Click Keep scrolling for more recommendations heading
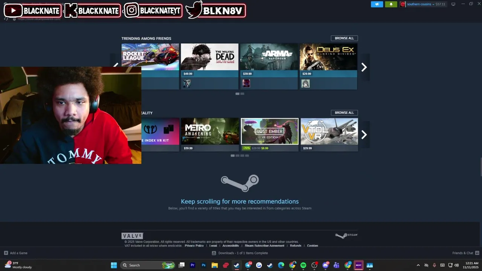 coord(240,201)
